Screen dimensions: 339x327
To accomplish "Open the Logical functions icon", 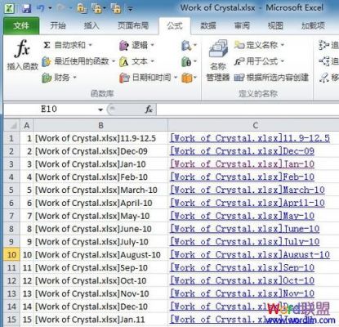I will (x=124, y=45).
